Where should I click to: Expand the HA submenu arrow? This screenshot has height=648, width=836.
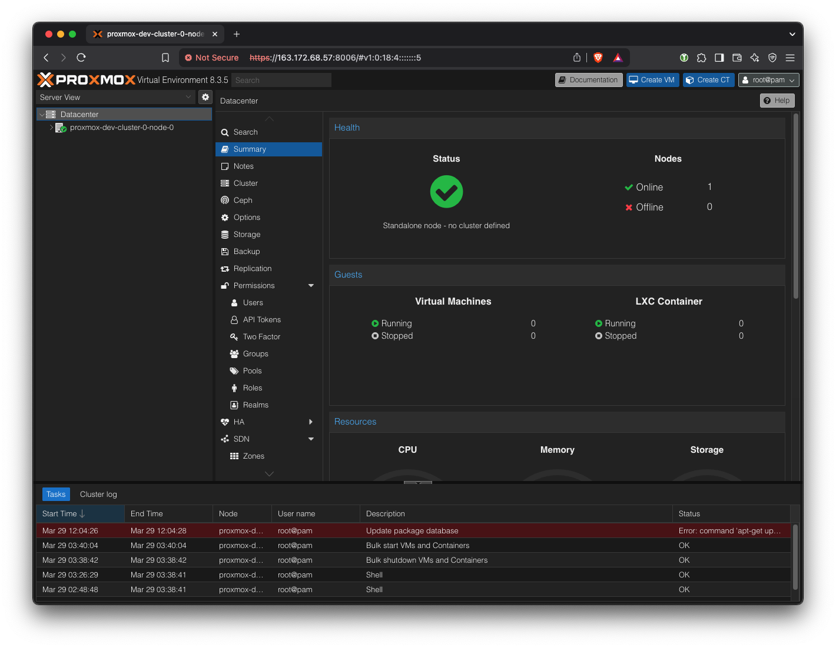pos(311,422)
